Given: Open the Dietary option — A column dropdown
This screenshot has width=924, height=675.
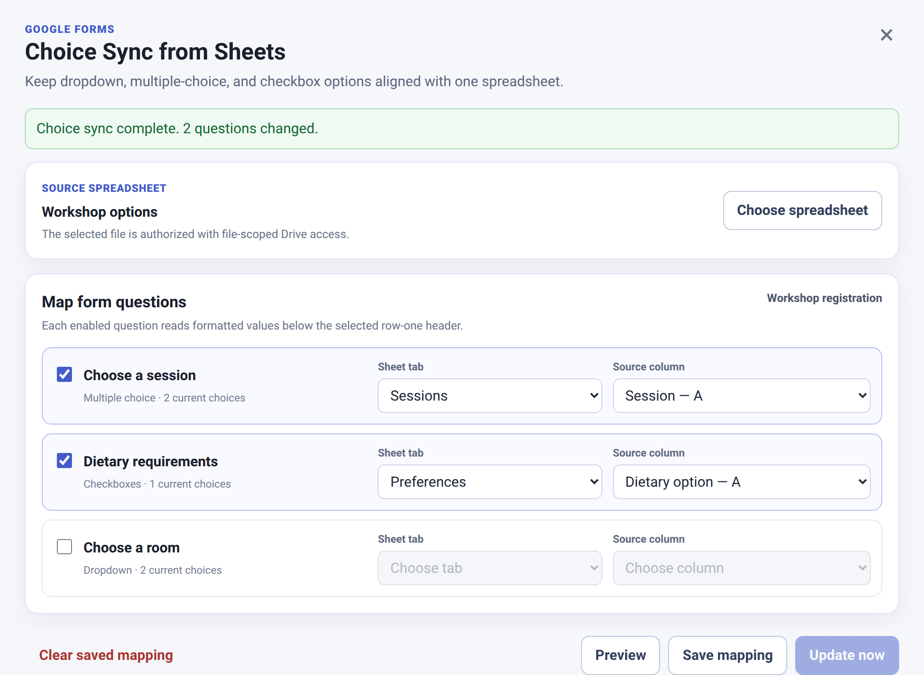Looking at the screenshot, I should [741, 482].
